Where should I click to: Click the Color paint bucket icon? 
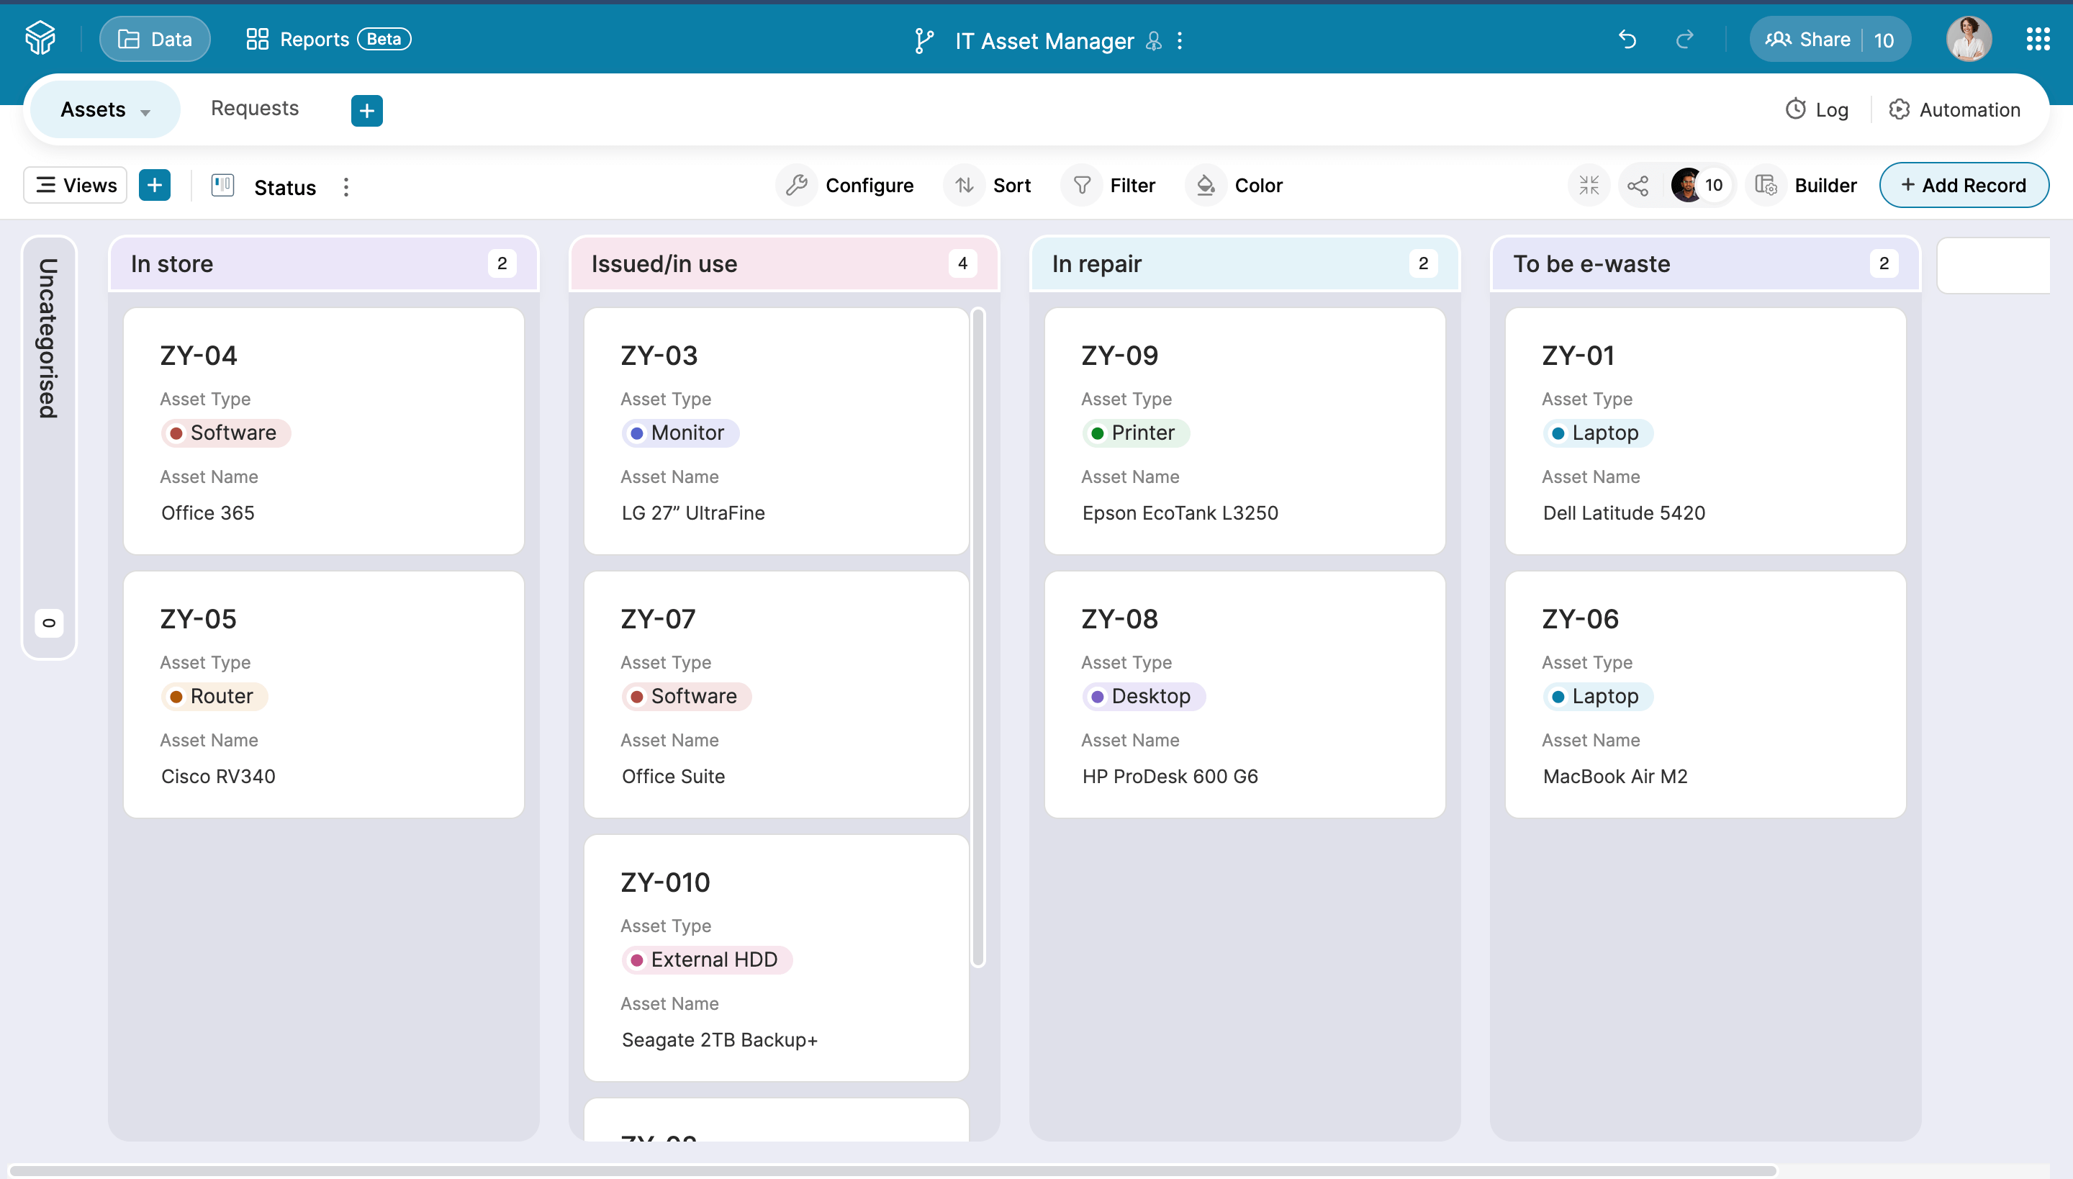(1206, 186)
